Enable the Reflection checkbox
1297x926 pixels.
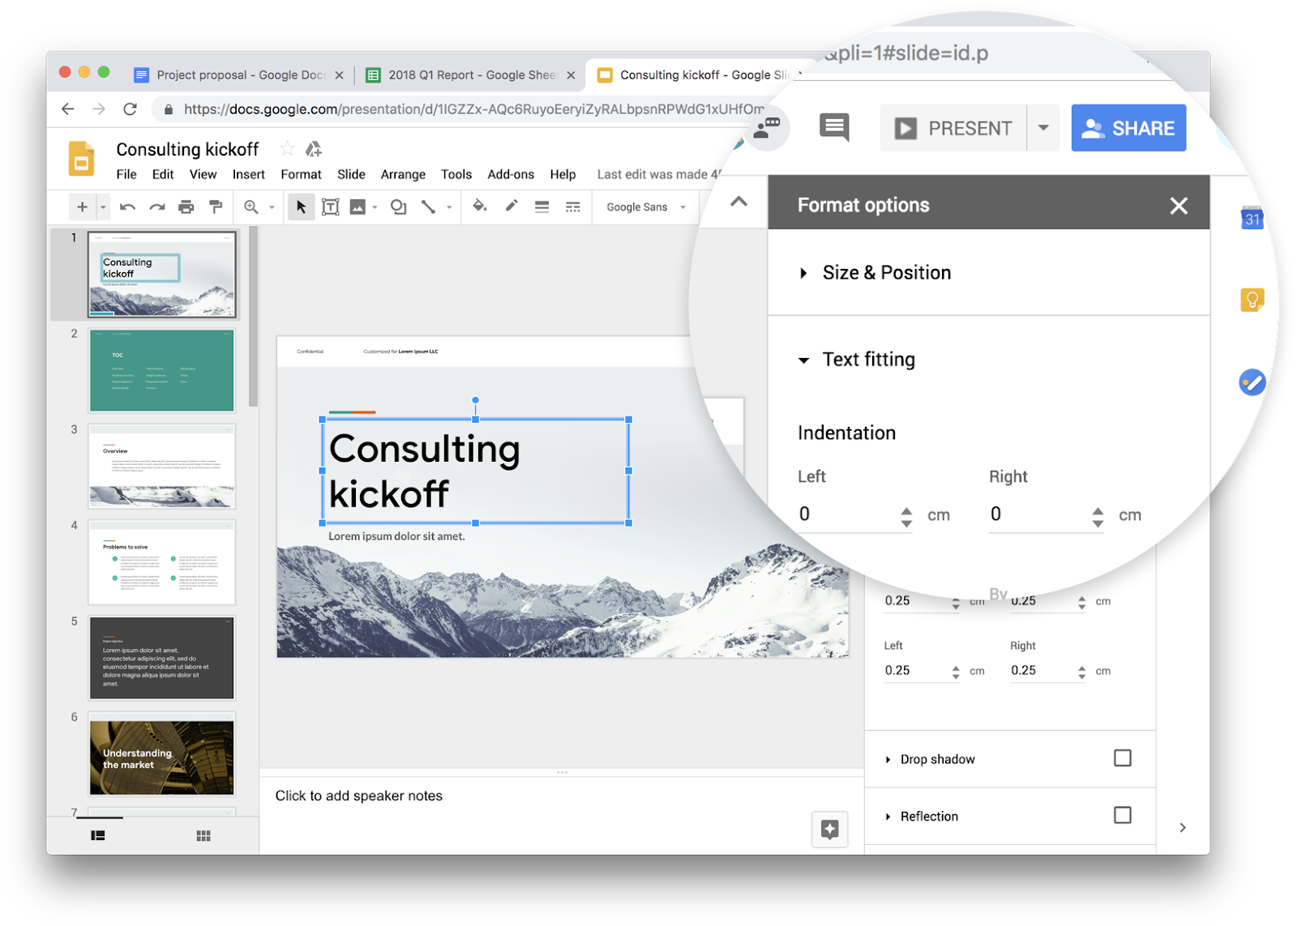pyautogui.click(x=1122, y=816)
